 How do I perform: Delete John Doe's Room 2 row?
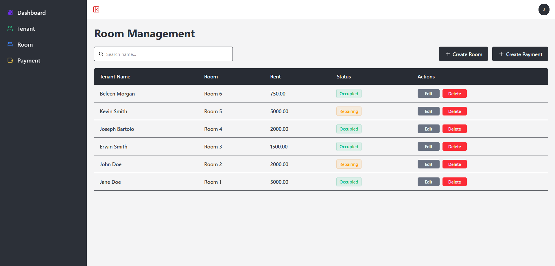454,164
